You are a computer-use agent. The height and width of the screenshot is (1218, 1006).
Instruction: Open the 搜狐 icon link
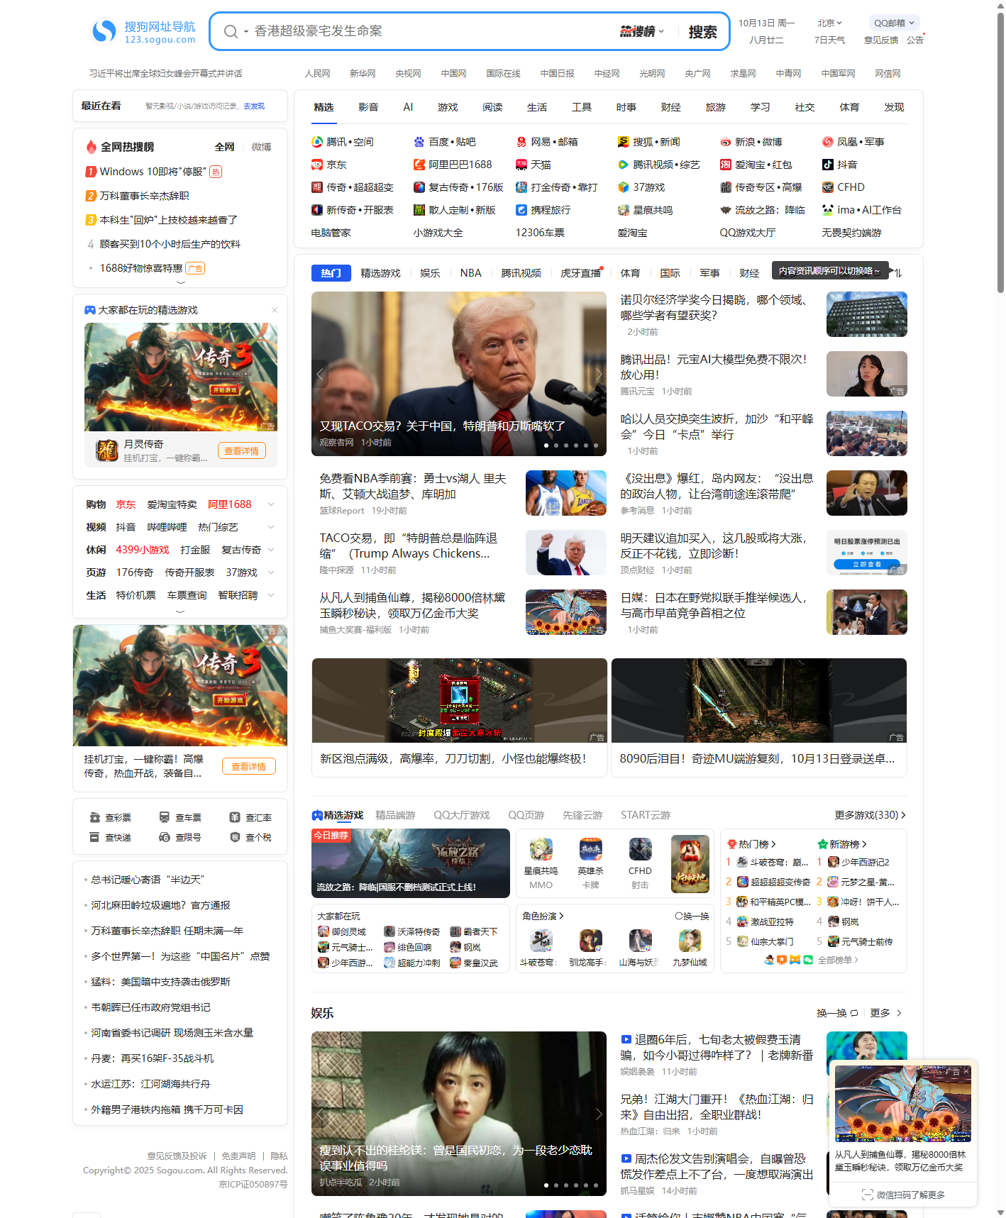tap(624, 142)
